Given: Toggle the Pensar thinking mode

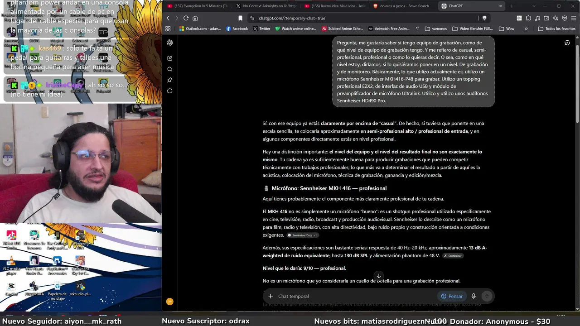Looking at the screenshot, I should point(452,296).
